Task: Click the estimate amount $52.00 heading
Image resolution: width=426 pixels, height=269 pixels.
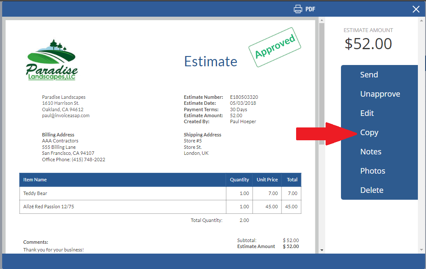Action: coord(368,44)
